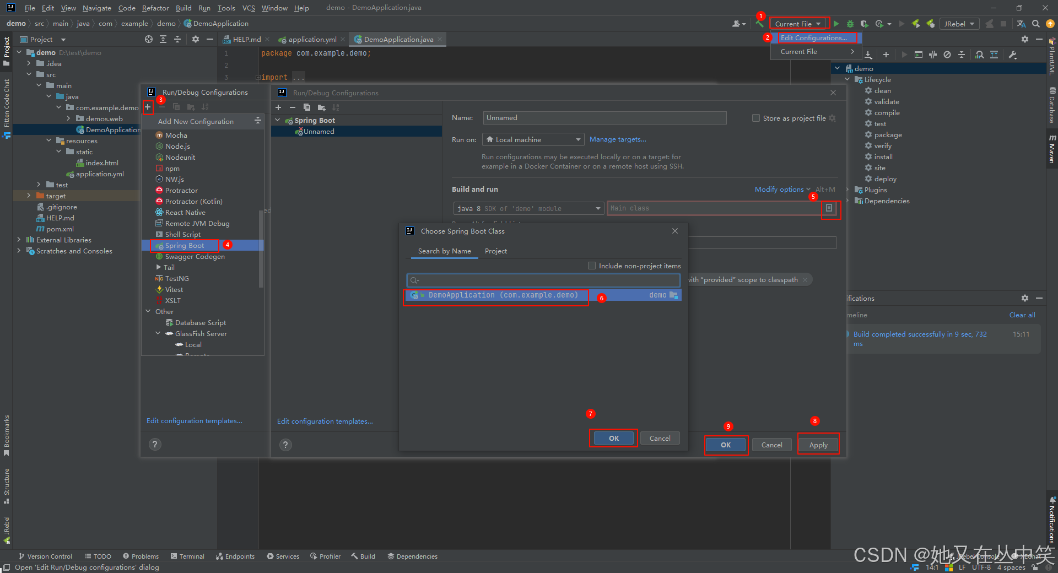Click Copy Configuration icon in right dialog
The height and width of the screenshot is (573, 1058).
tap(307, 107)
